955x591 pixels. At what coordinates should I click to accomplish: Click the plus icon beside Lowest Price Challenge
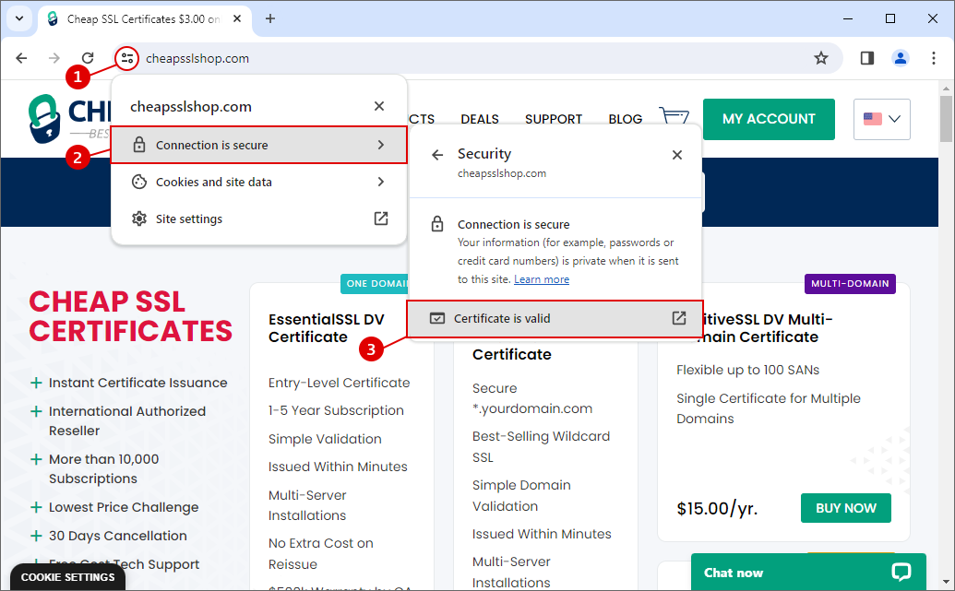tap(36, 507)
